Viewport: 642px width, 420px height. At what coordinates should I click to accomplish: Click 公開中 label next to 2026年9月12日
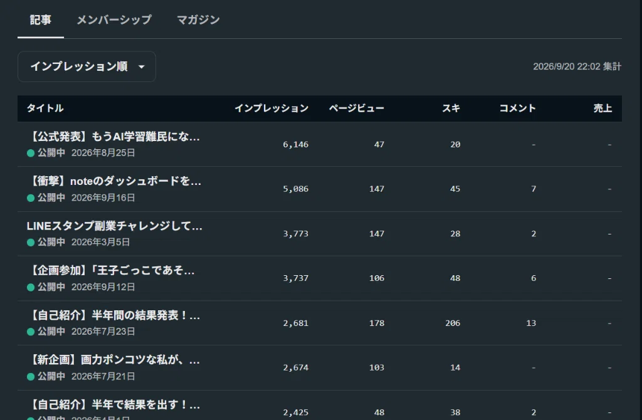coord(51,287)
